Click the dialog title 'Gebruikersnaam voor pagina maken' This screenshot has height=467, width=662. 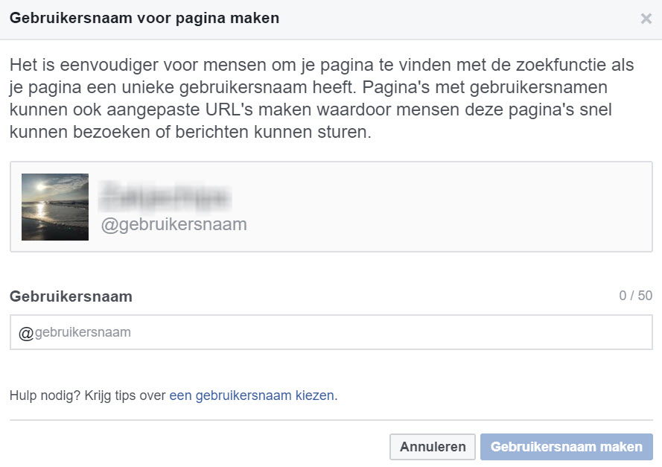pyautogui.click(x=144, y=18)
